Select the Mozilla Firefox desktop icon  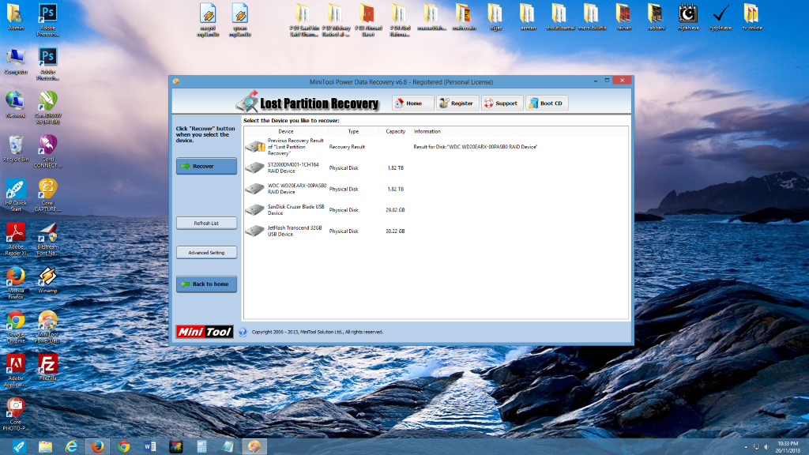click(16, 283)
